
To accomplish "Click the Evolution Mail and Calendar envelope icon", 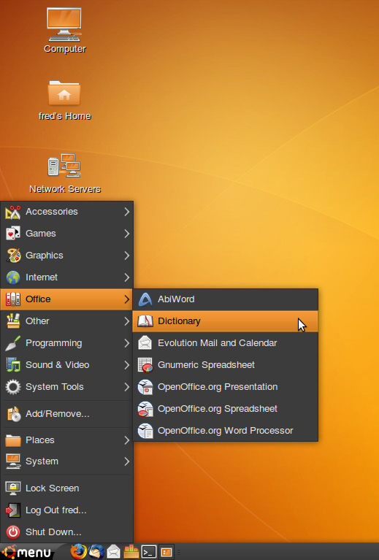I will pyautogui.click(x=145, y=343).
